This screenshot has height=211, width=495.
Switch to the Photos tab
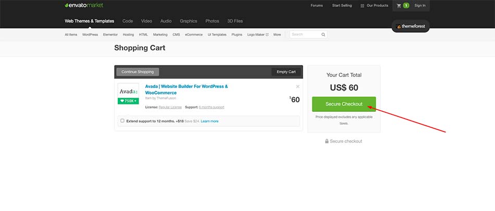(x=212, y=21)
